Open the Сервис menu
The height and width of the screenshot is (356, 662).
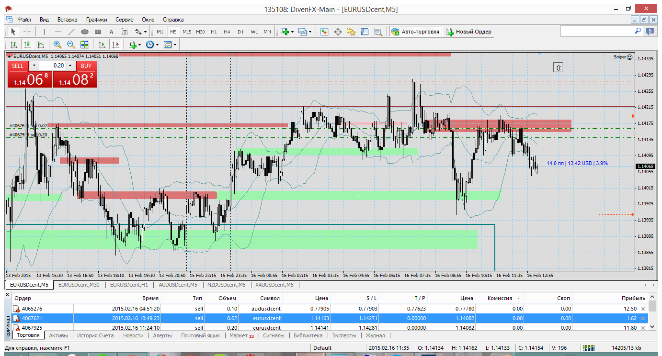tap(125, 20)
